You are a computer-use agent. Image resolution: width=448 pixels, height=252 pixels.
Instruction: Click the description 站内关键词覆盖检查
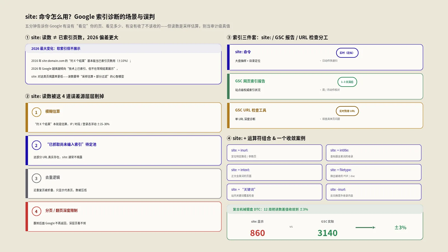(242, 196)
